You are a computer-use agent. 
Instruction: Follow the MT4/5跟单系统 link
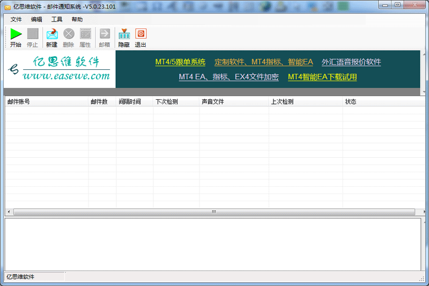point(180,62)
